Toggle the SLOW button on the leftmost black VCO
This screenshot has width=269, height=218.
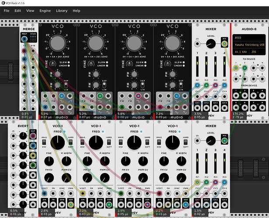click(69, 62)
